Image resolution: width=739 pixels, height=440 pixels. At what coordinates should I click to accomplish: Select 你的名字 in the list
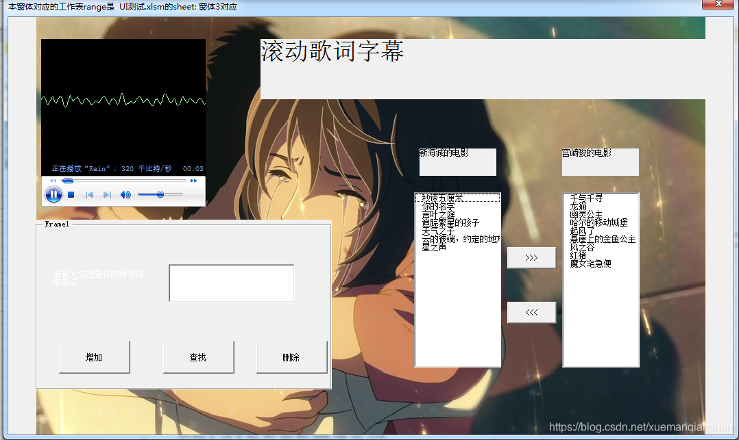pyautogui.click(x=457, y=206)
